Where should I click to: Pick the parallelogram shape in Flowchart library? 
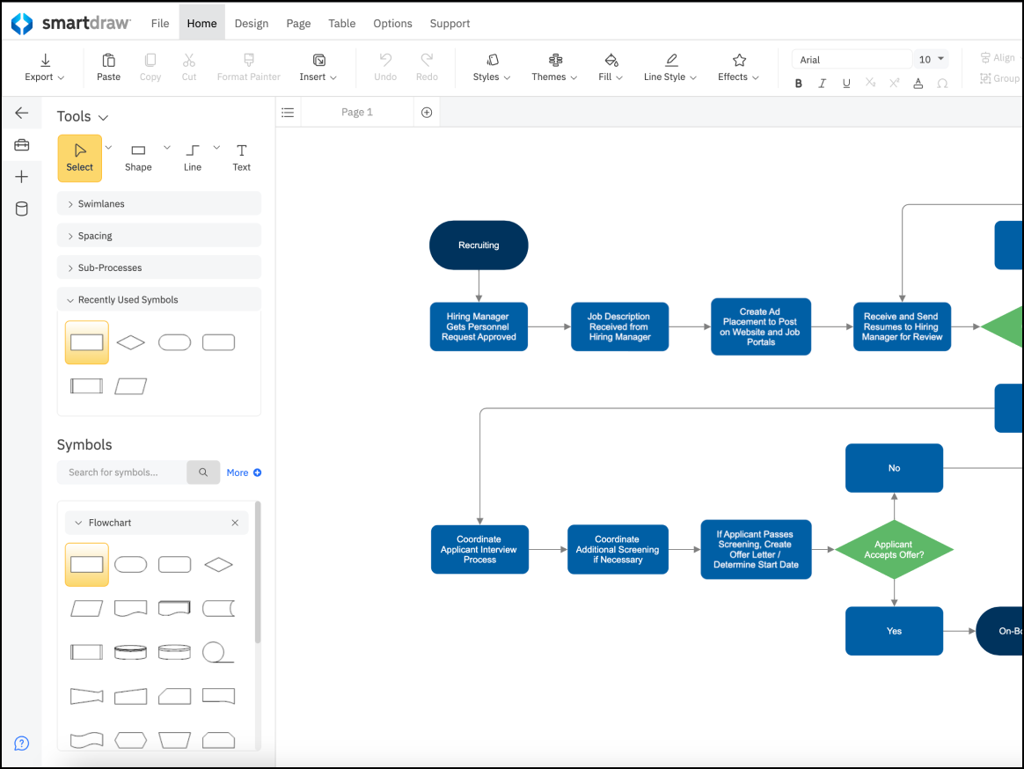click(x=86, y=608)
